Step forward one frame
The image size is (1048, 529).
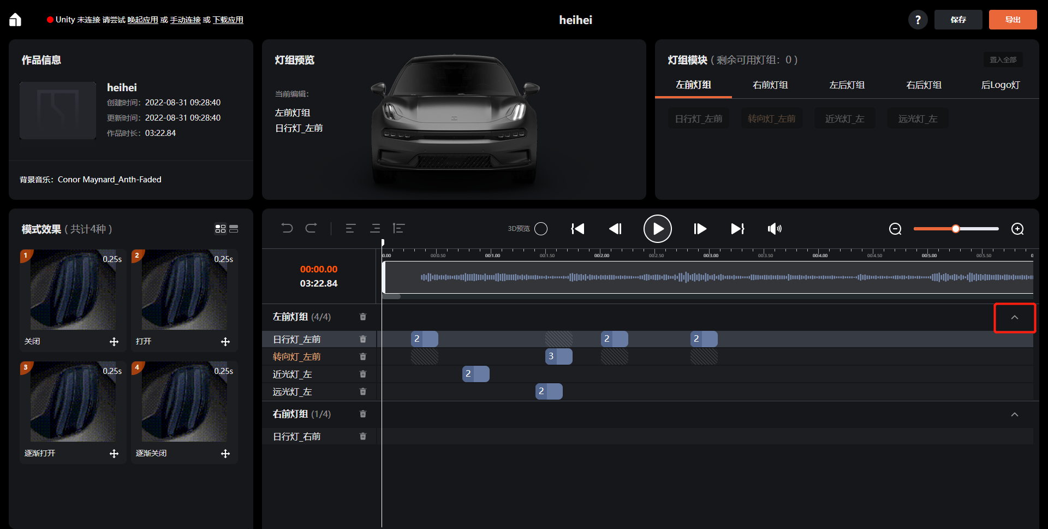700,229
